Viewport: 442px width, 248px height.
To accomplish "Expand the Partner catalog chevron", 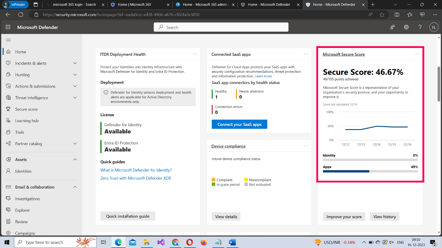I will tap(75, 143).
